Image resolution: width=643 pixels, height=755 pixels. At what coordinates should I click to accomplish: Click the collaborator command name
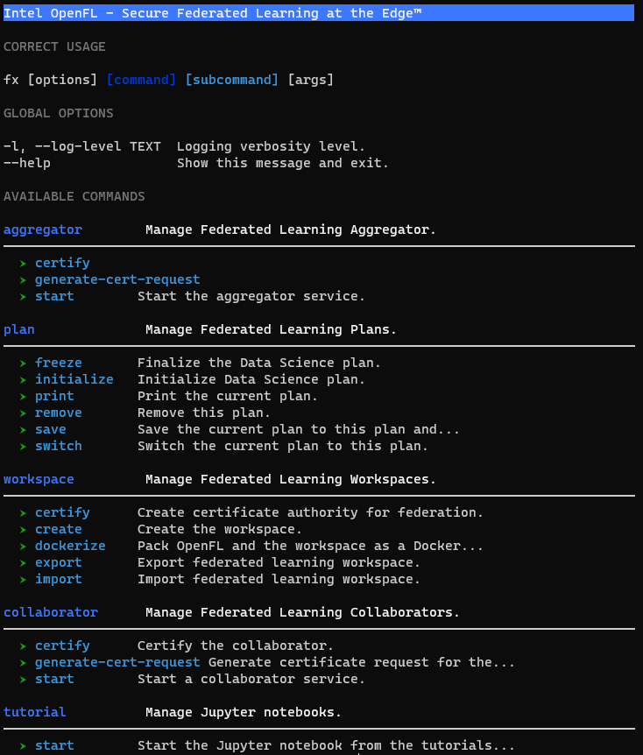pos(51,612)
